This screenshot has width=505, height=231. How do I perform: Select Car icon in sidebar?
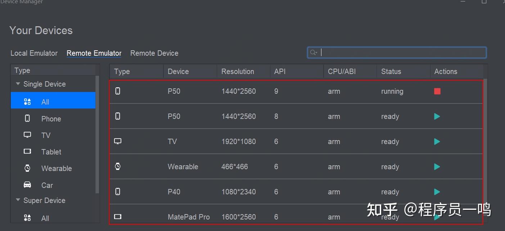click(27, 185)
